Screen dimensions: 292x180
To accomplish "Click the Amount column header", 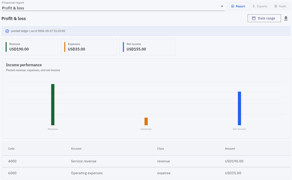I will 230,148.
